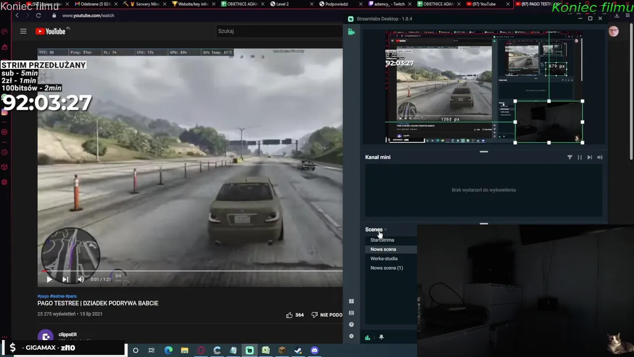Click the Streamlabs preview canvas
634x357 pixels.
(484, 87)
